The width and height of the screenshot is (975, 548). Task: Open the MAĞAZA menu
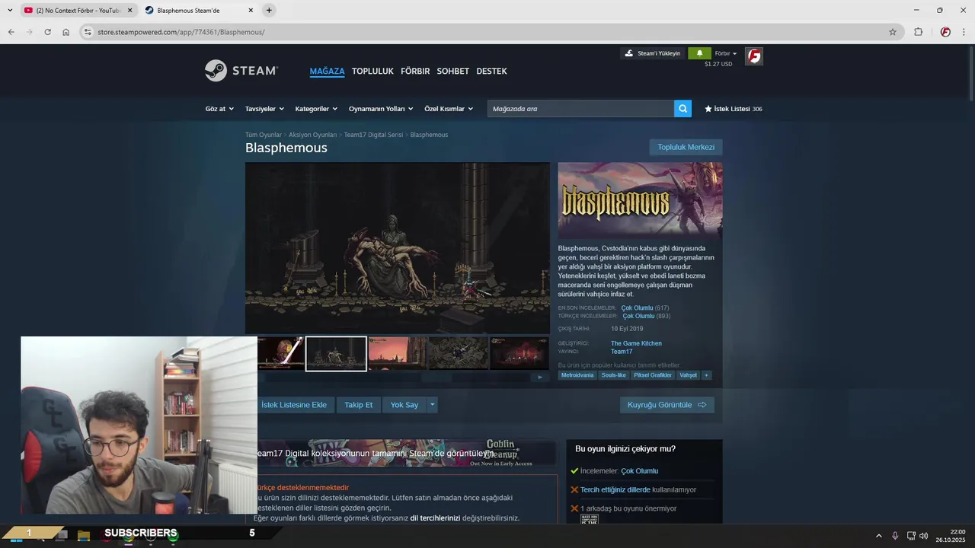pyautogui.click(x=327, y=71)
